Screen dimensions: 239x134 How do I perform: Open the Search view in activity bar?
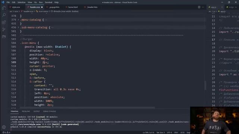point(4,15)
